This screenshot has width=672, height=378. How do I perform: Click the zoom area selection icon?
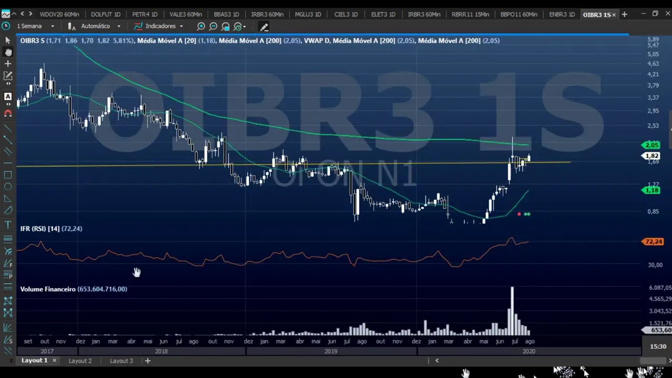(x=226, y=26)
